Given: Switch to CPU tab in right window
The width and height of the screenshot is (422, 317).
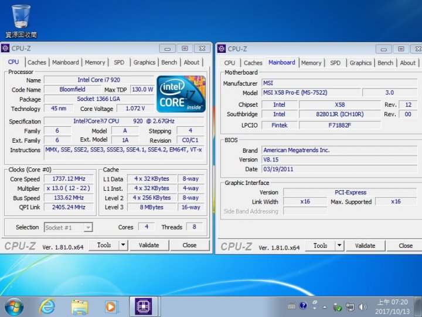Looking at the screenshot, I should pyautogui.click(x=230, y=63).
